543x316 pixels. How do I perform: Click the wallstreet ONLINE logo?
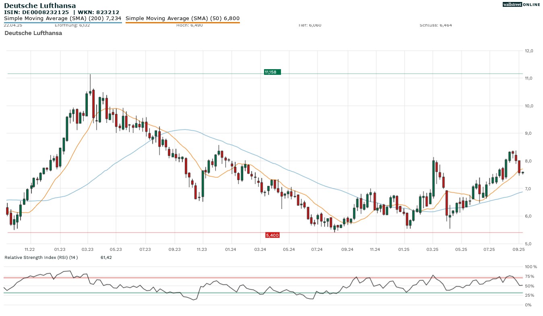521,4
